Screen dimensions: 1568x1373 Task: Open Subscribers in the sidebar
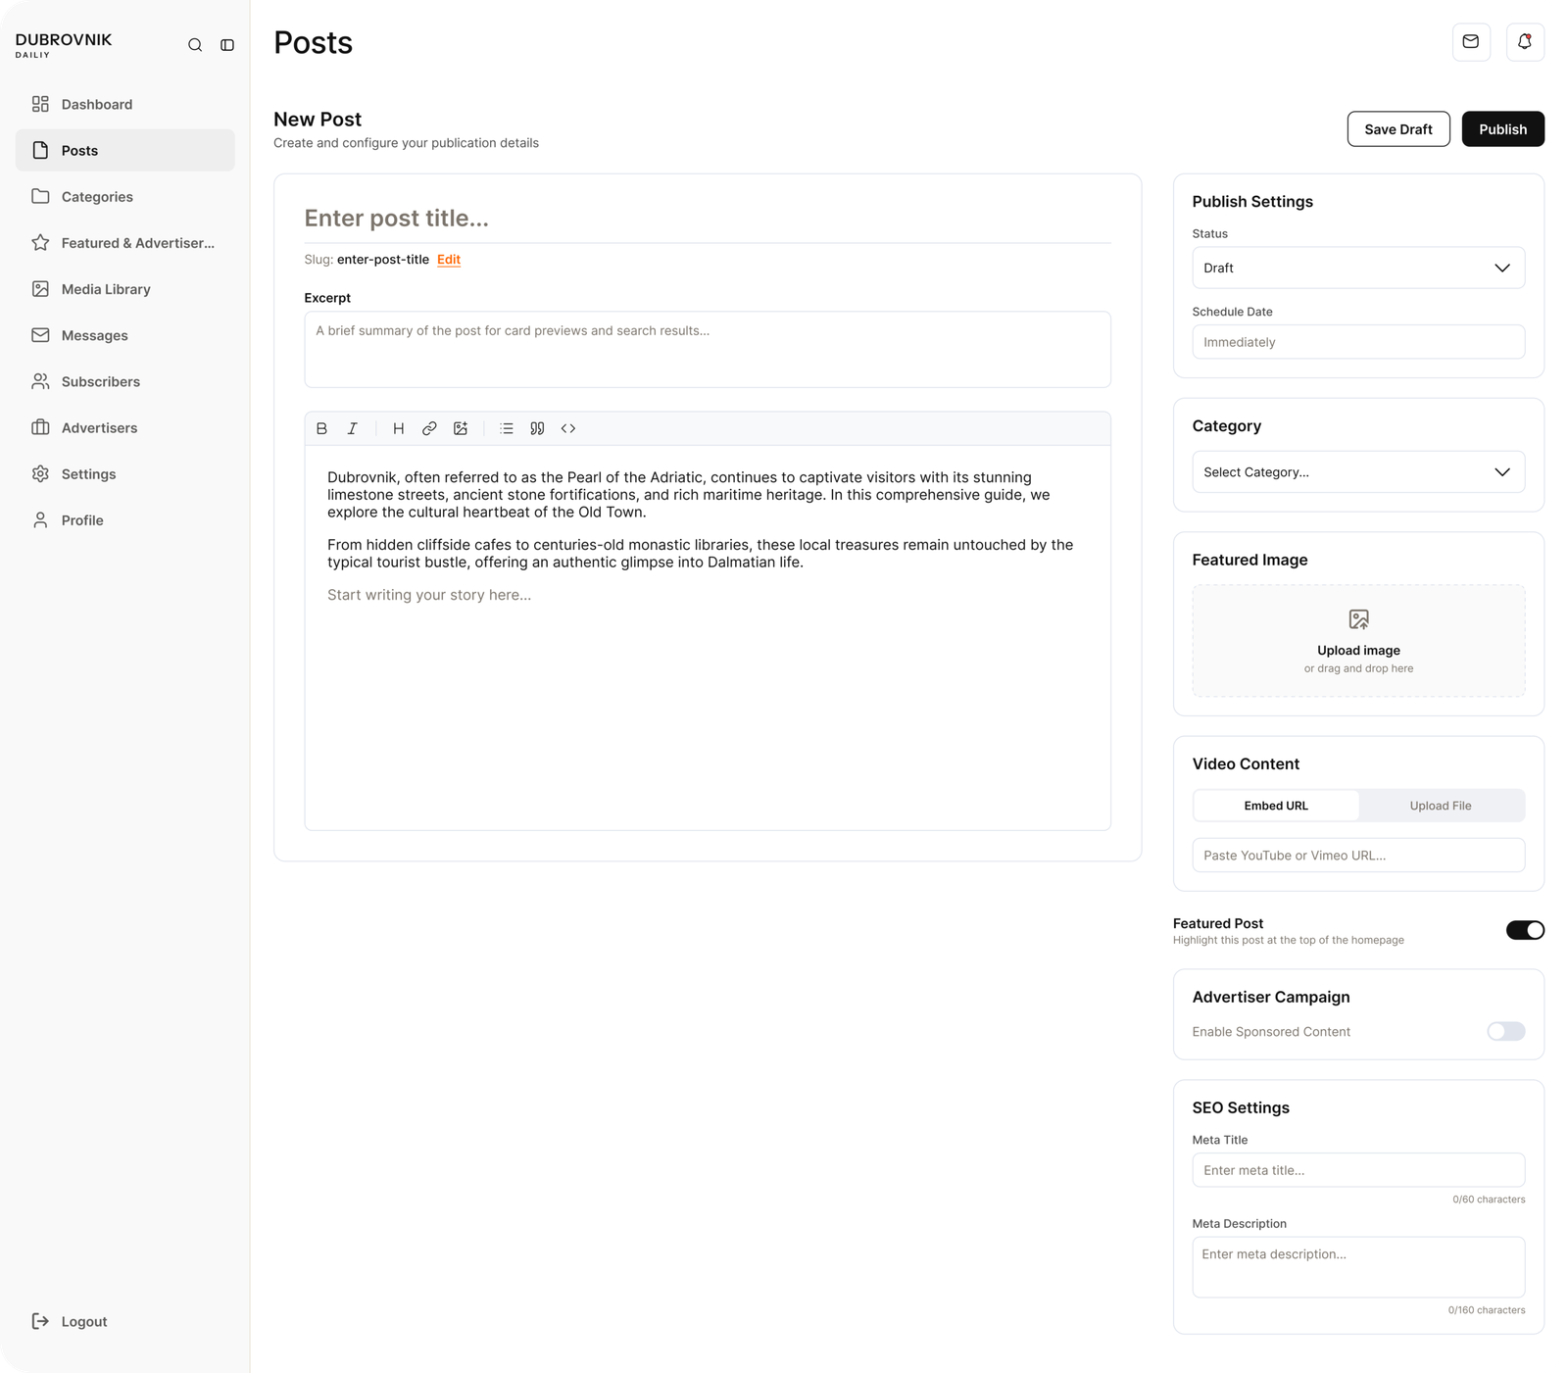pos(125,381)
